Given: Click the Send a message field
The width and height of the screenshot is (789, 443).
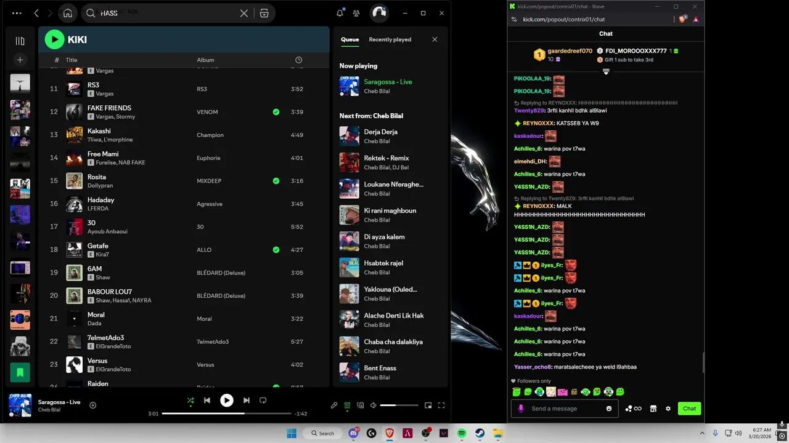Looking at the screenshot, I should tap(565, 409).
